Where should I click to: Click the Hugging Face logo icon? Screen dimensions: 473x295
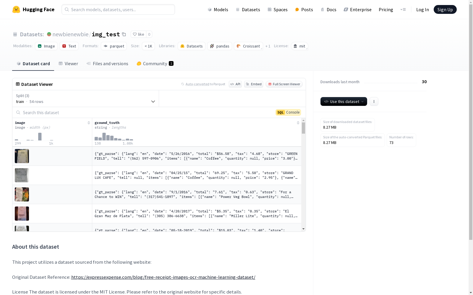[x=16, y=9]
